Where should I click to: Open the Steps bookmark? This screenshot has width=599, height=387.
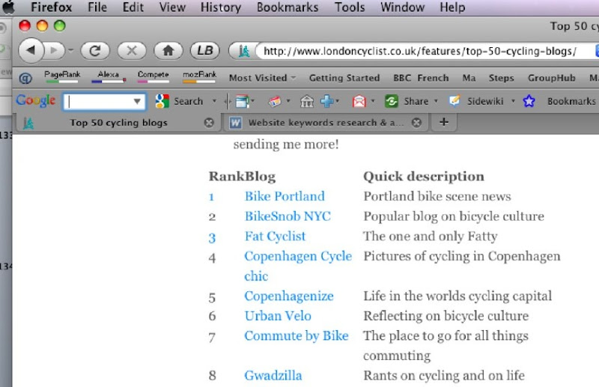tap(501, 78)
